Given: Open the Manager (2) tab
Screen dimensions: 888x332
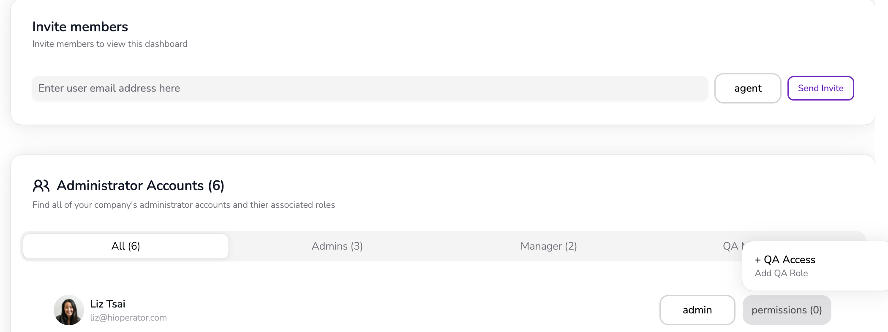Looking at the screenshot, I should [x=548, y=246].
